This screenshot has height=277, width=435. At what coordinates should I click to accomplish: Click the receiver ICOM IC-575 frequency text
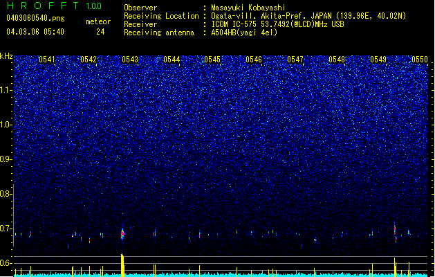pos(277,24)
